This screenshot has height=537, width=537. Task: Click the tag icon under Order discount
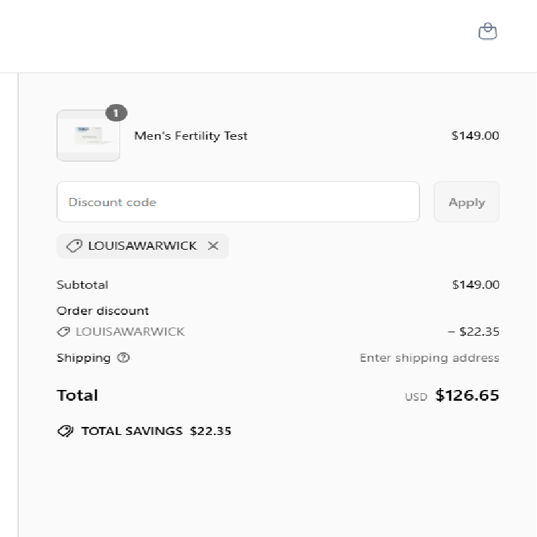tap(63, 332)
